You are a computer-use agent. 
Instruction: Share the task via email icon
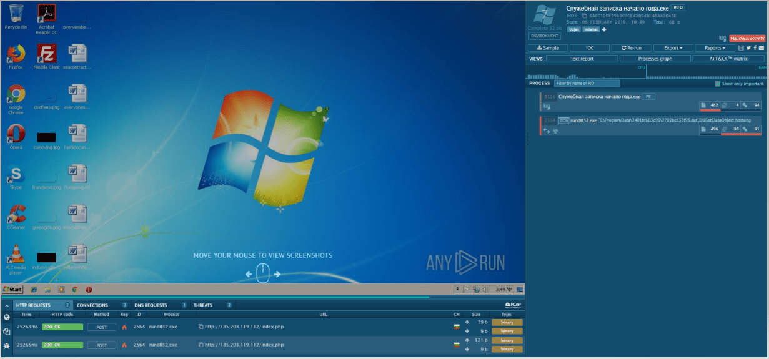click(x=762, y=48)
